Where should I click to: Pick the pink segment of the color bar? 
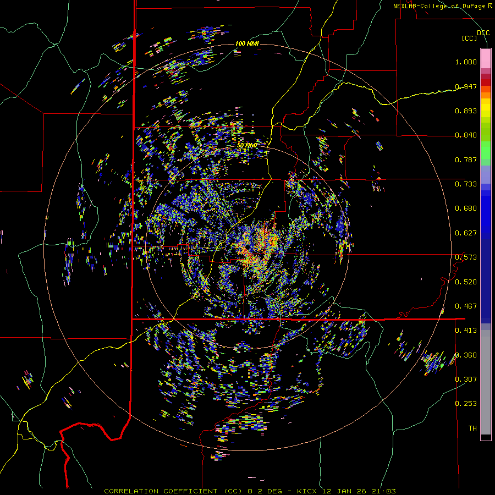486,58
